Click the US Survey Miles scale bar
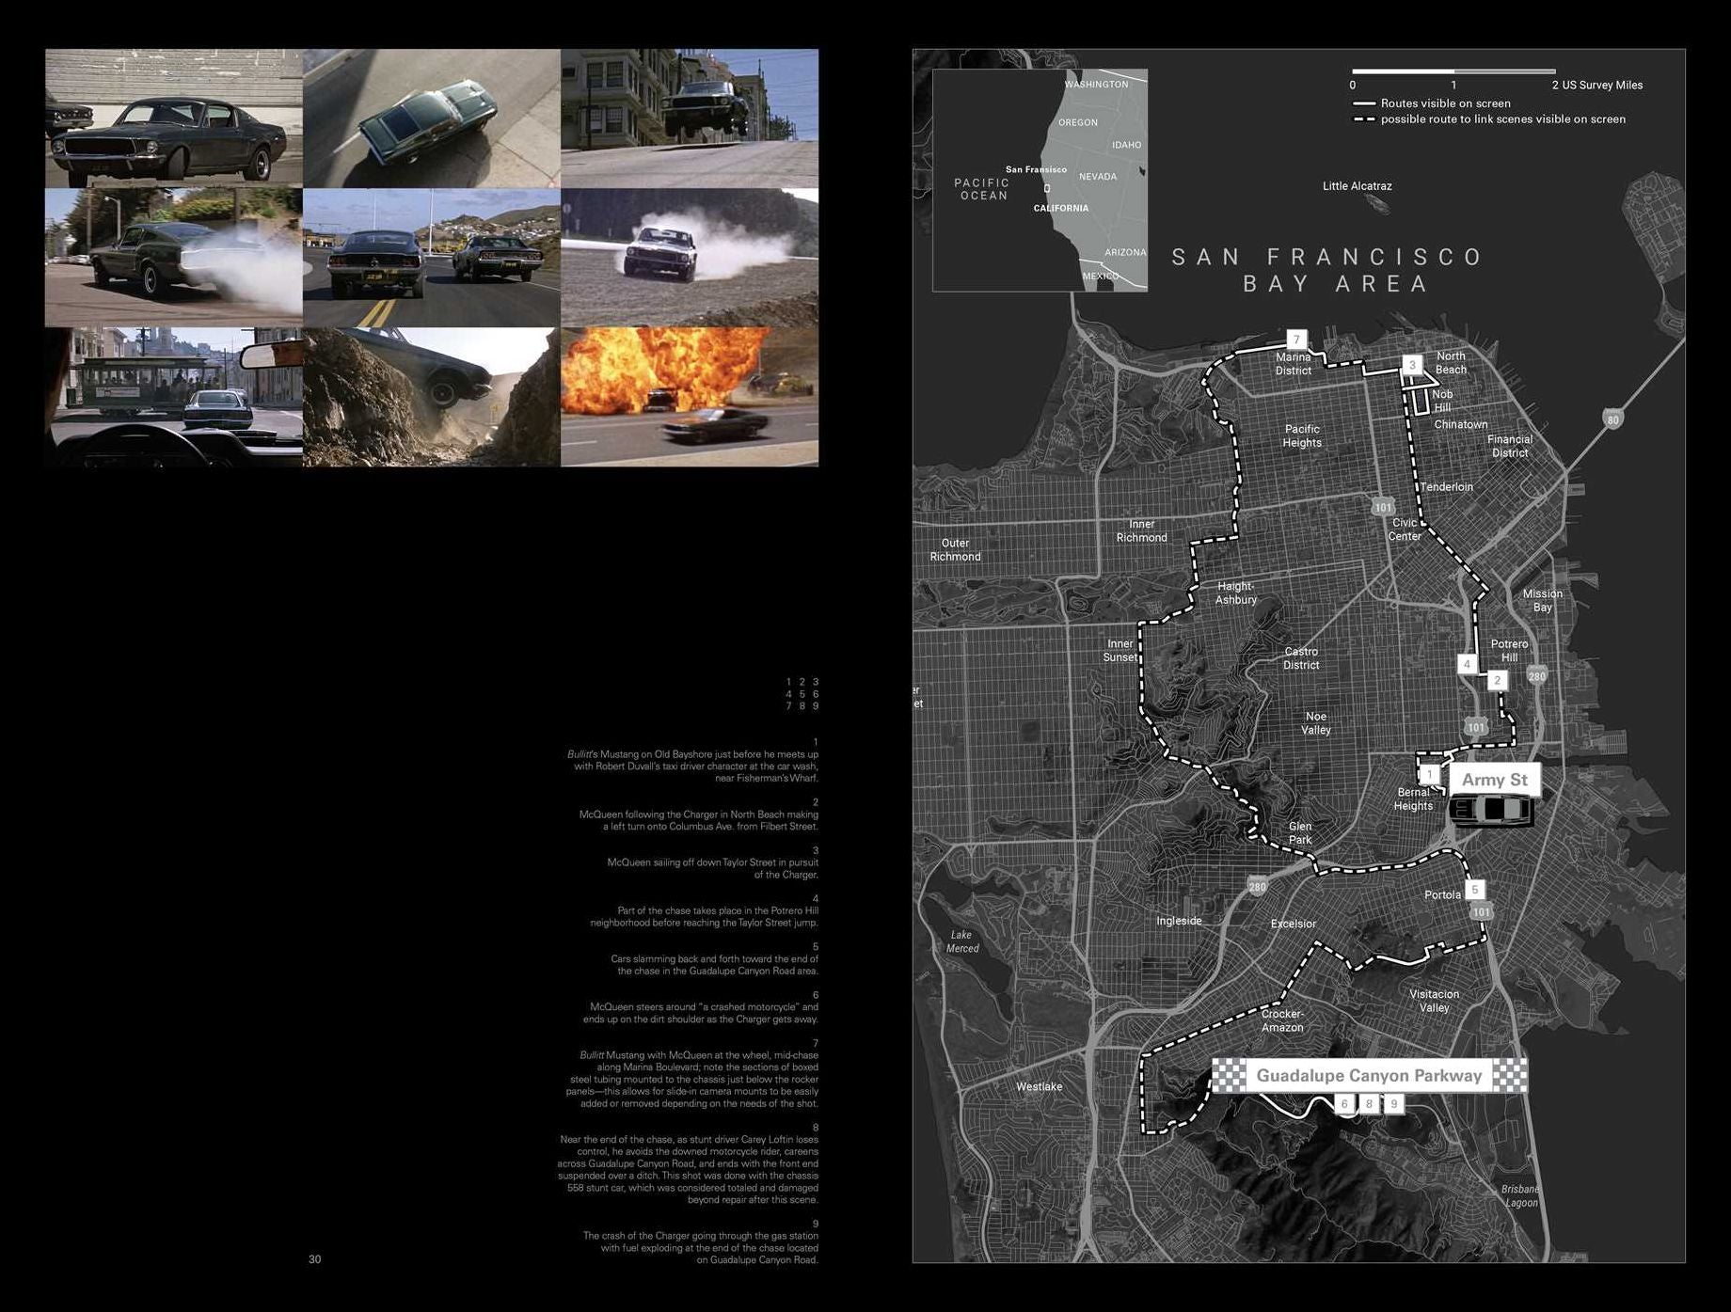This screenshot has width=1731, height=1312. click(x=1453, y=71)
